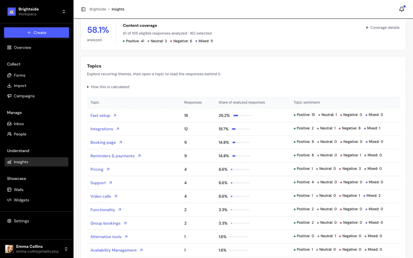The height and width of the screenshot is (258, 413).
Task: Open the Brightside workspace switcher chevrons
Action: click(x=64, y=12)
